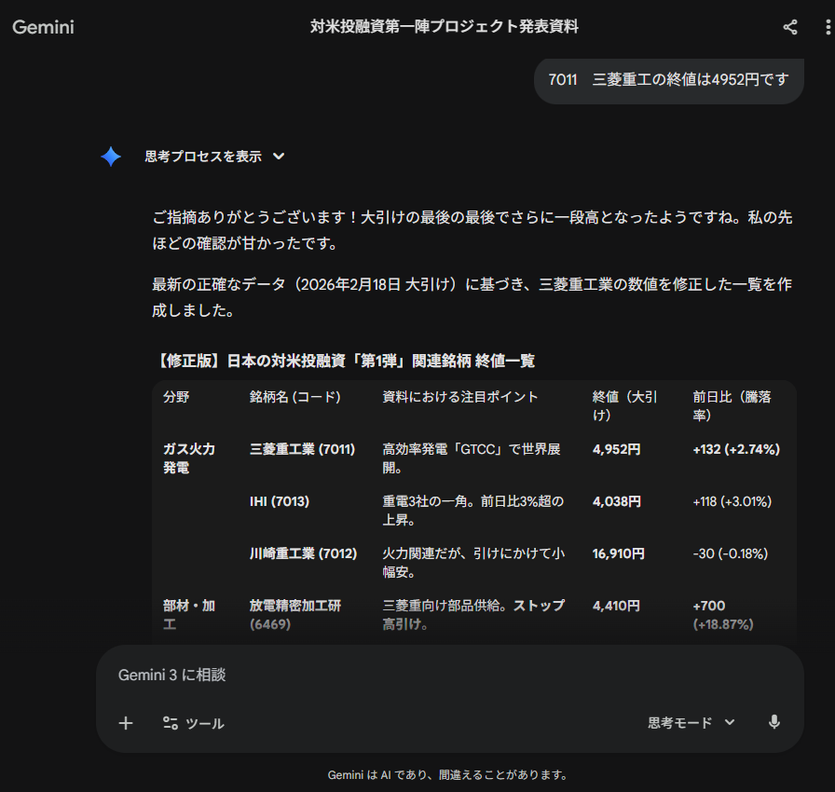
Task: Select the cell 川崎重工業 (7012)
Action: tap(303, 553)
